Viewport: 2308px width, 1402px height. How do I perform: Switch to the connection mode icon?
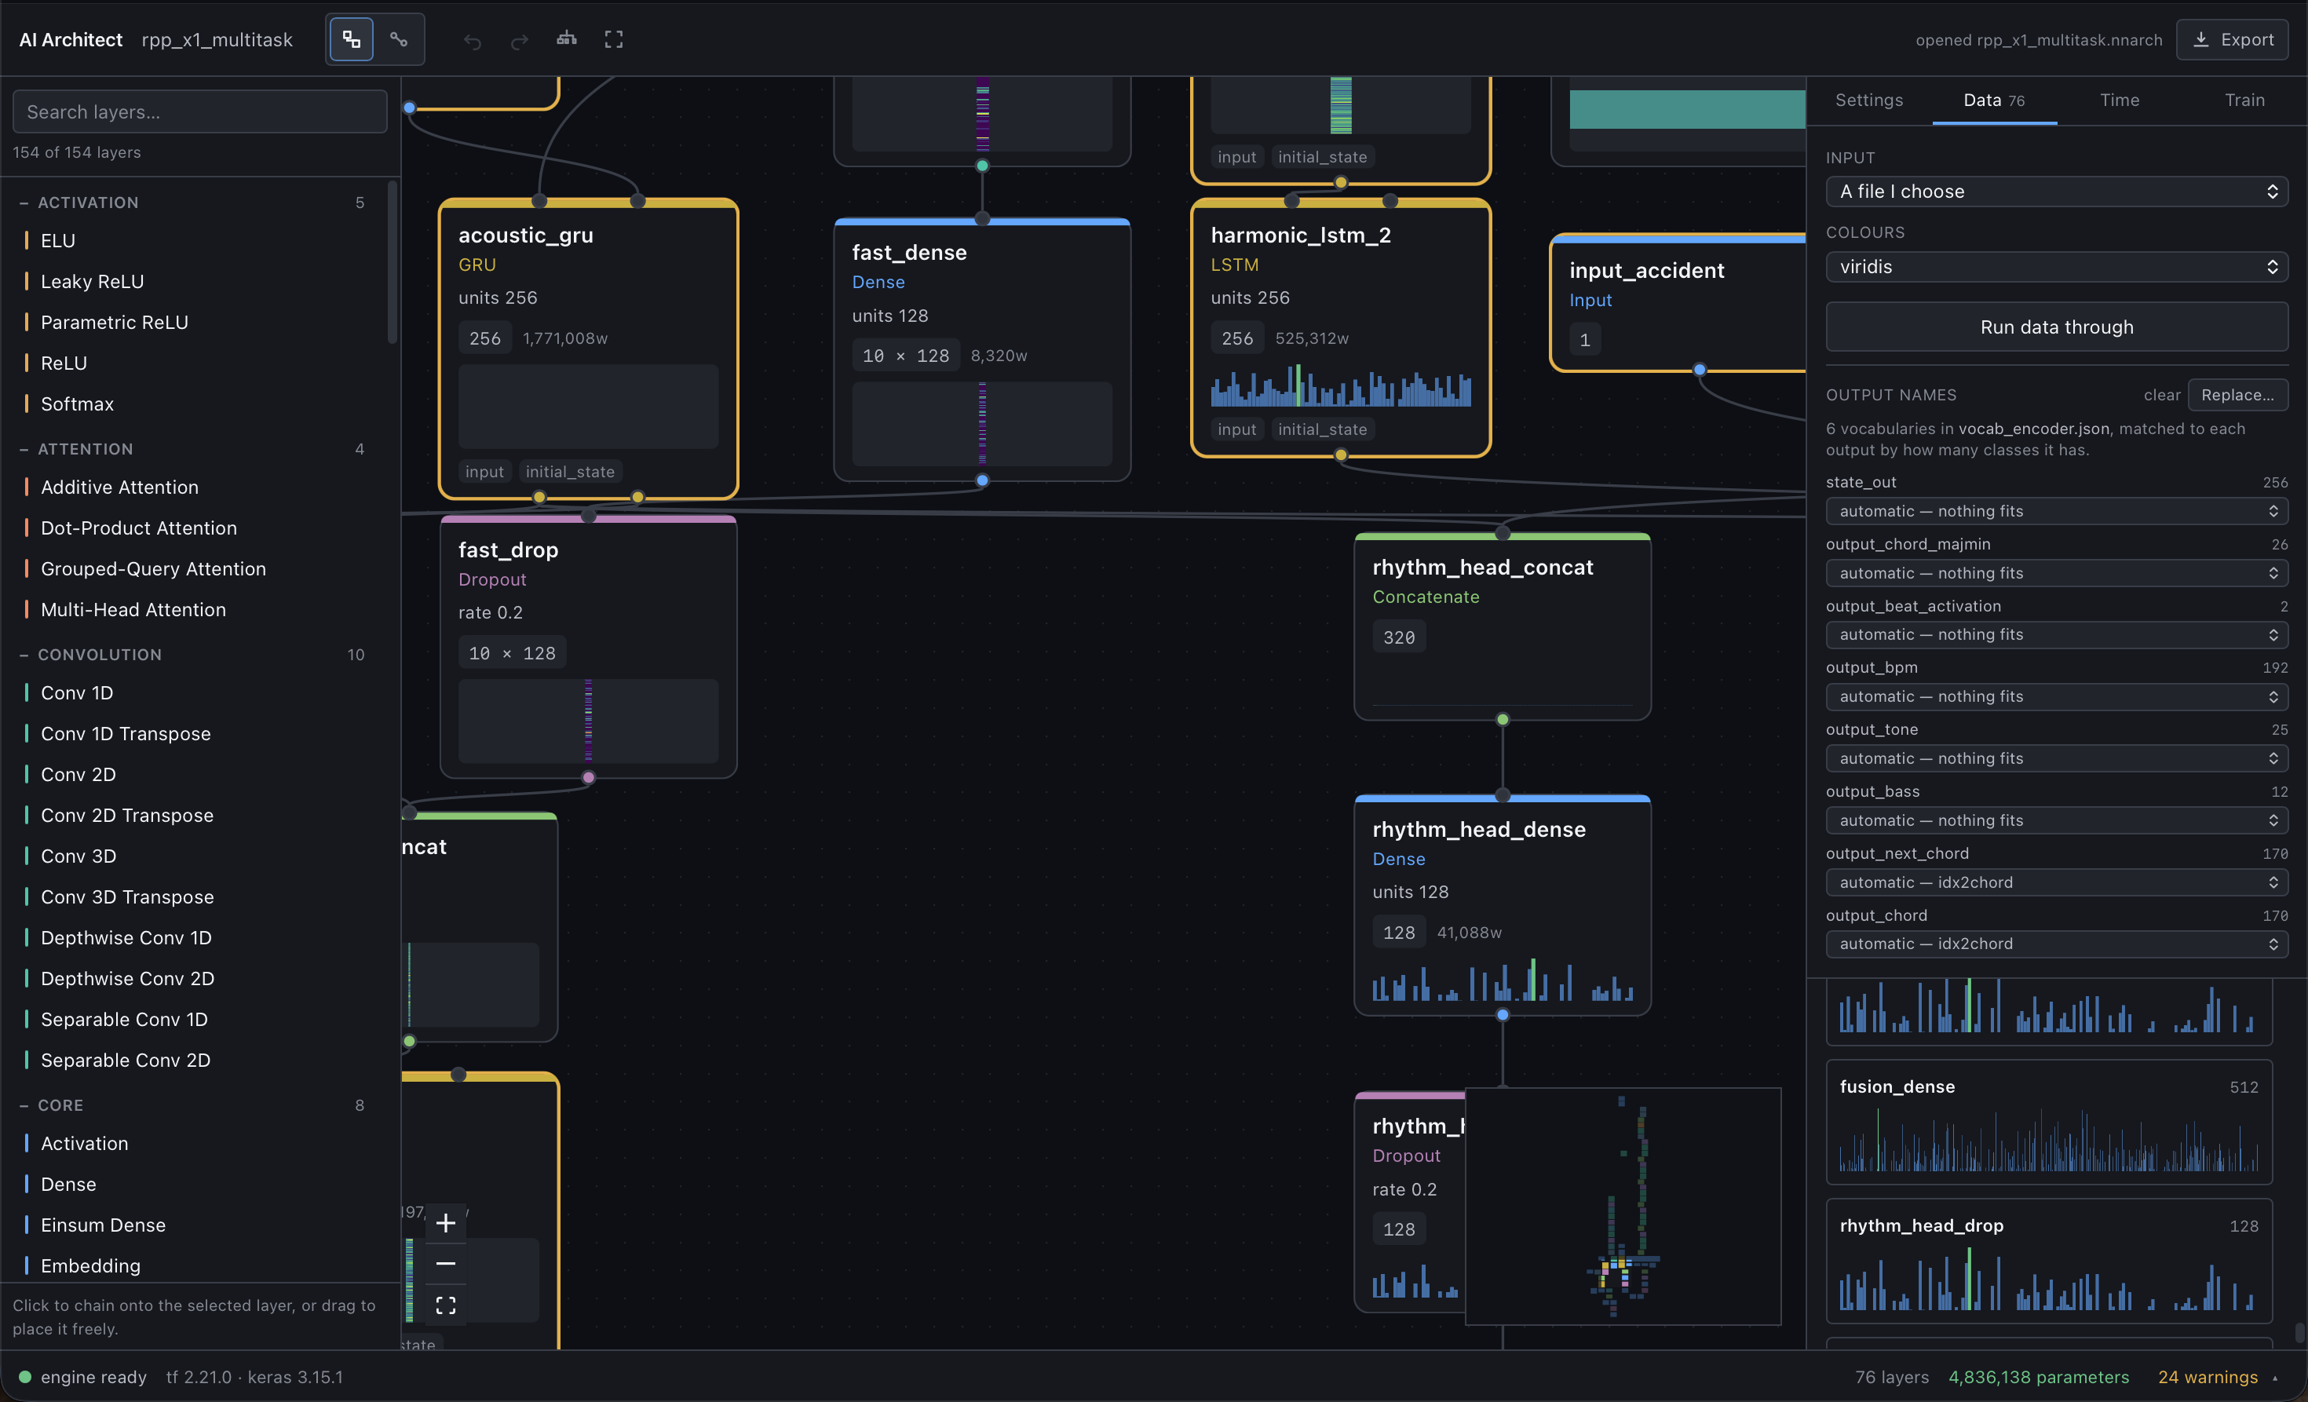point(399,39)
